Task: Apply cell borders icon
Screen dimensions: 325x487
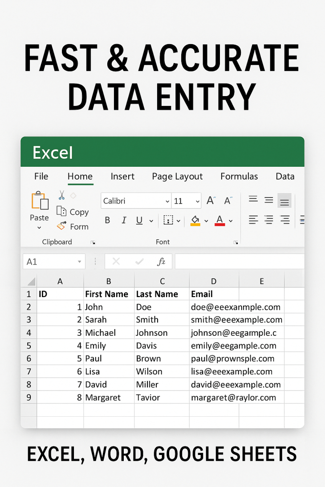Action: click(x=168, y=220)
